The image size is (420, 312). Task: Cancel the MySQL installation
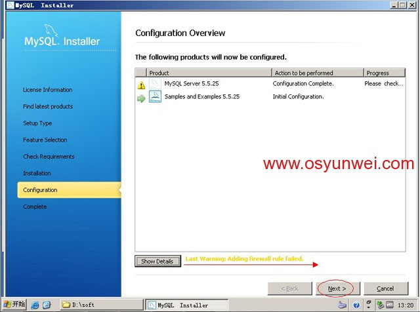[x=386, y=288]
